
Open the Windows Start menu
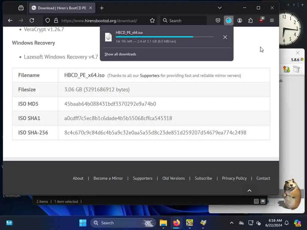coord(83,223)
